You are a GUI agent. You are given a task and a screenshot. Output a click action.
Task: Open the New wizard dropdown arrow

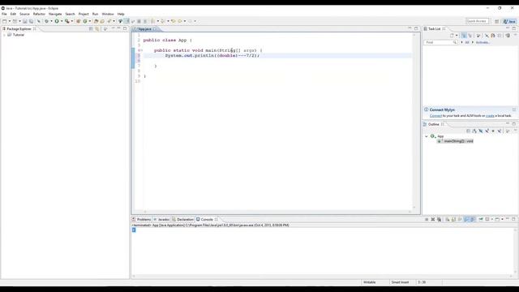10,21
